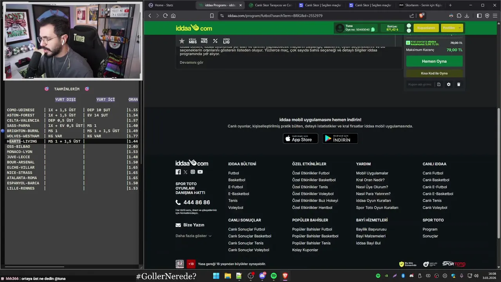The width and height of the screenshot is (501, 282).
Task: Open the browser hamburger menu
Action: coord(495,16)
